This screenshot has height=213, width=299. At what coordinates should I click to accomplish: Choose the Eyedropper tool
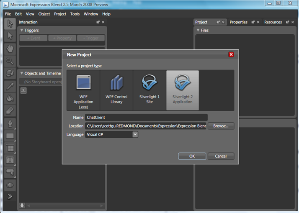click(x=10, y=86)
